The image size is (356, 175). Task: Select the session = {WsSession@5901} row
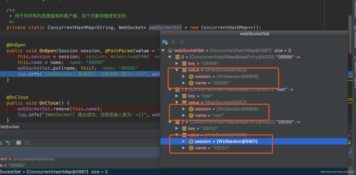(x=254, y=141)
